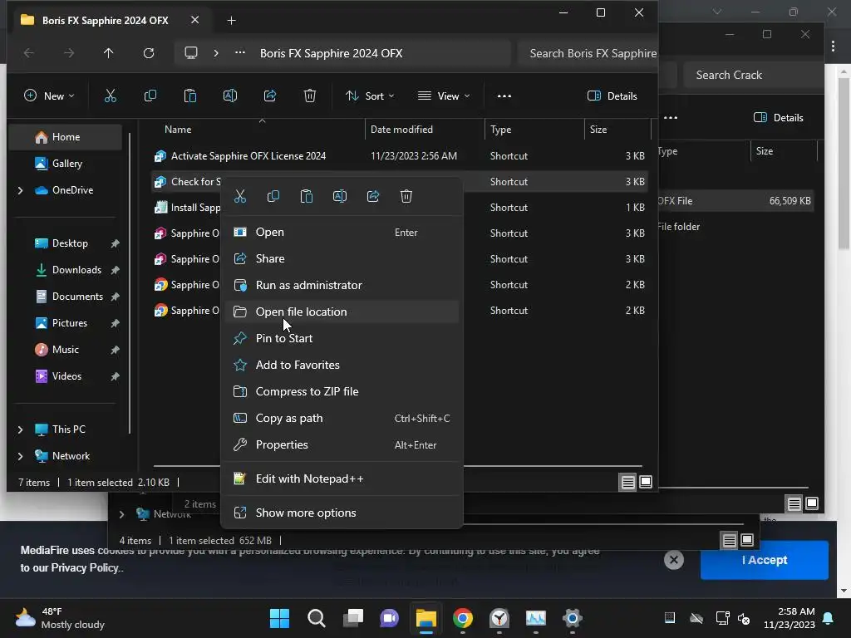Click Rename icon in context menu
Image resolution: width=851 pixels, height=638 pixels.
(340, 196)
